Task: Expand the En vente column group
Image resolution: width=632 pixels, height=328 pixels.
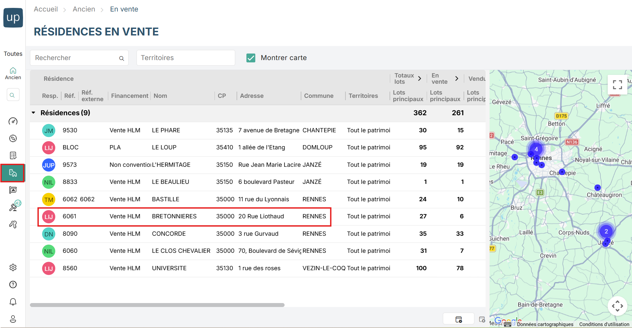Action: point(457,78)
